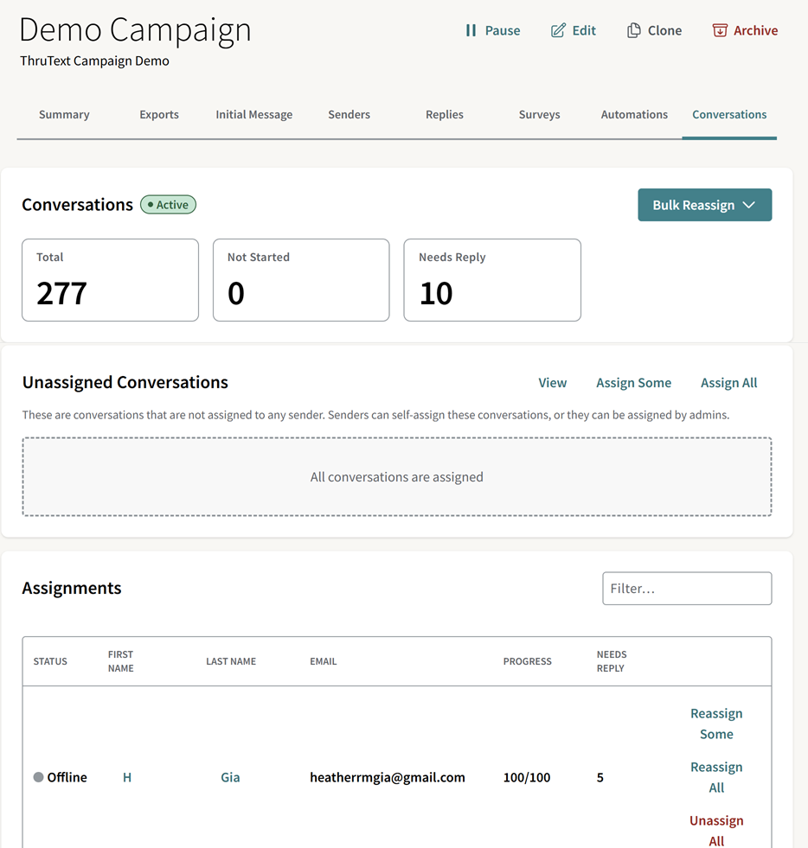Open the Automations tab
This screenshot has height=848, width=808.
[x=634, y=115]
